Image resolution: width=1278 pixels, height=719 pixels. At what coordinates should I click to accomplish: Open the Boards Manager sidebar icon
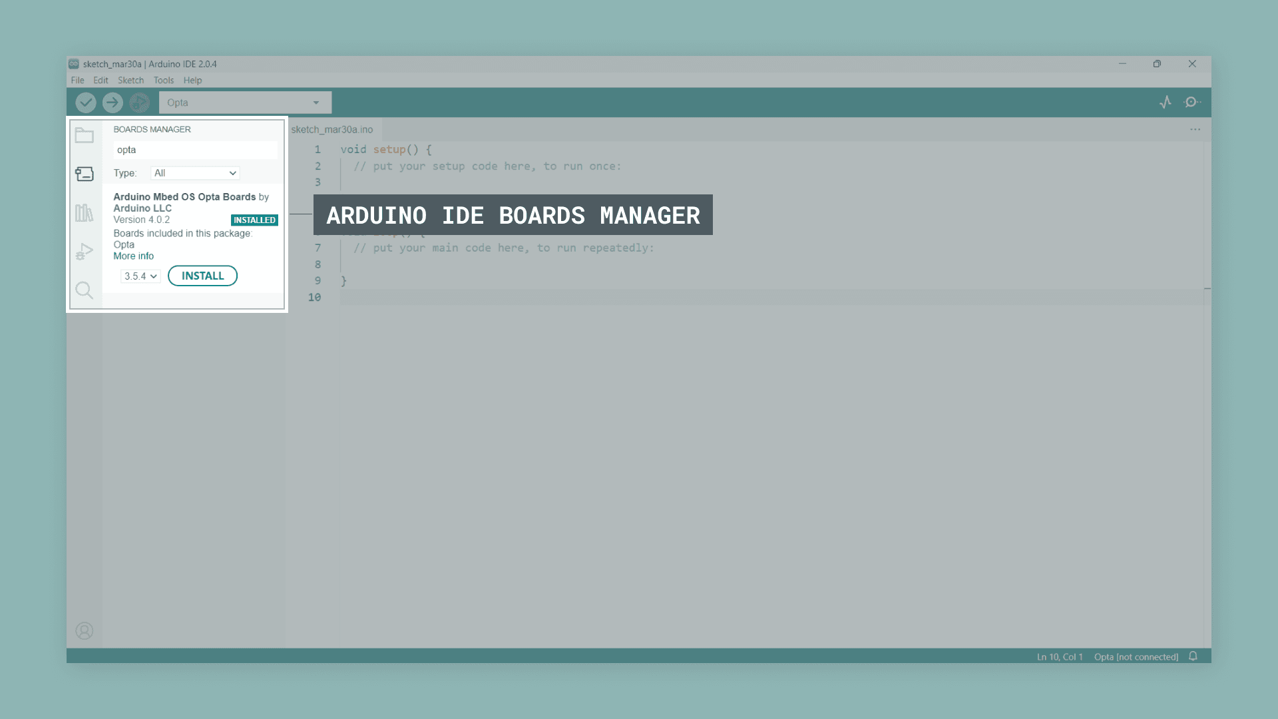[85, 174]
